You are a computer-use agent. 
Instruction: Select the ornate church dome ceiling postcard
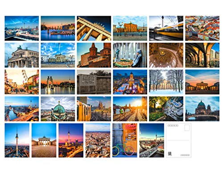pos(166,55)
